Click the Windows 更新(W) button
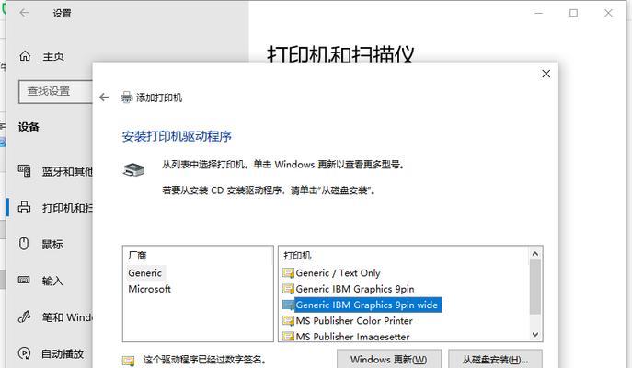 (x=389, y=359)
